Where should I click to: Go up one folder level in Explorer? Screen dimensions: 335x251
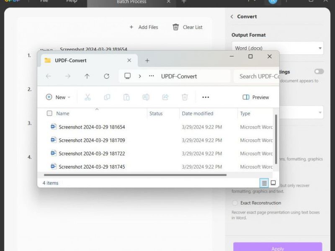click(87, 76)
